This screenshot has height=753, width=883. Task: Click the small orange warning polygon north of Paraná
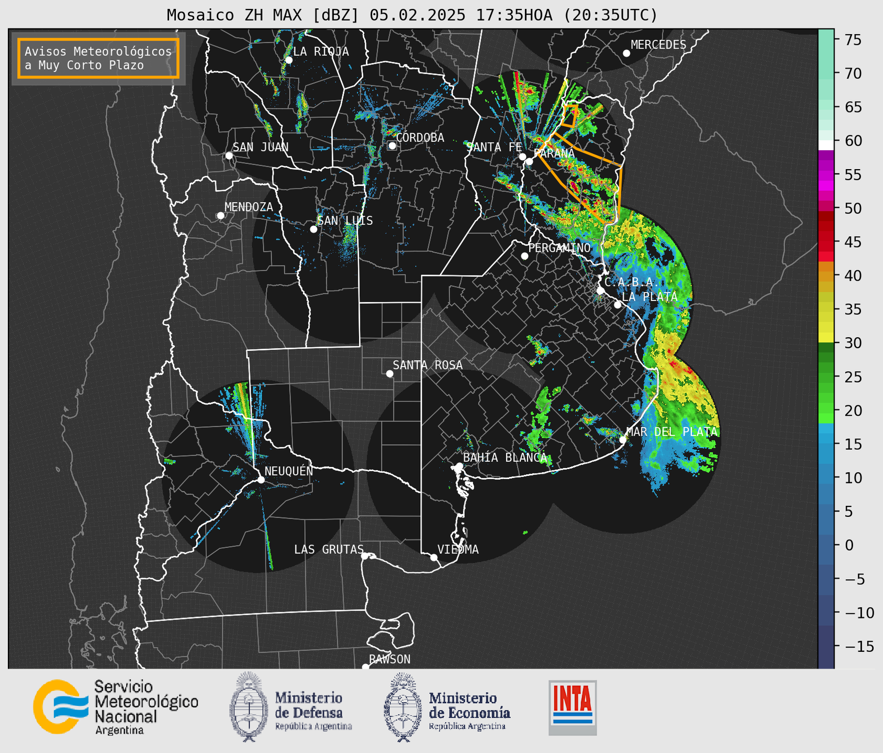tap(569, 115)
